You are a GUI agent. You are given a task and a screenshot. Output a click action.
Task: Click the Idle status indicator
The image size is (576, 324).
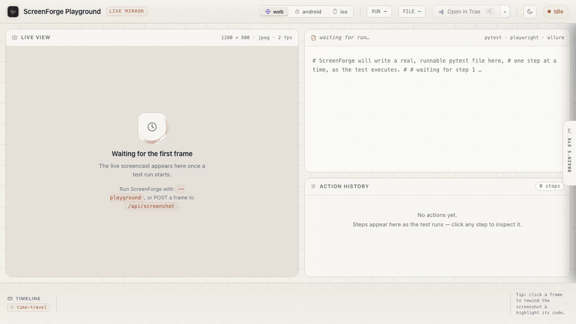555,12
